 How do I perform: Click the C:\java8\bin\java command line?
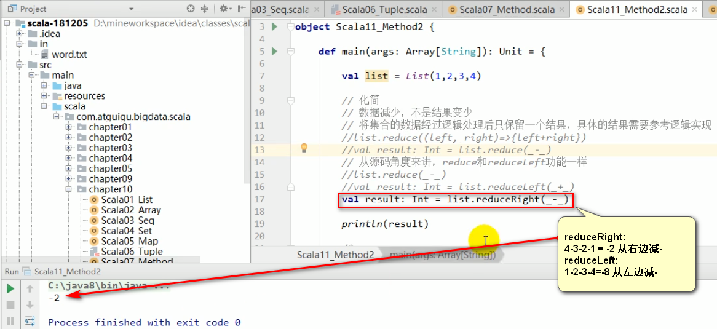click(x=109, y=287)
